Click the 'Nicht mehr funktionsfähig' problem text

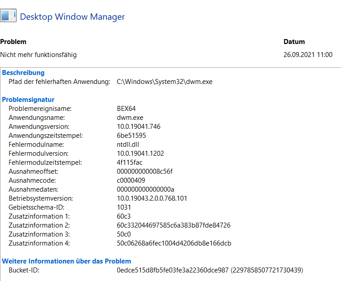point(39,55)
